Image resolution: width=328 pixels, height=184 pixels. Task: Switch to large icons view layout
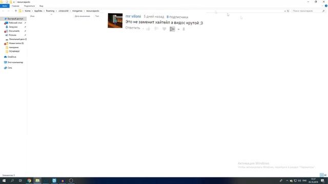(325, 175)
